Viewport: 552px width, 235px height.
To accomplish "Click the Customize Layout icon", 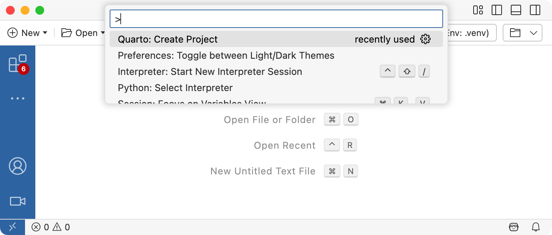I will (478, 10).
